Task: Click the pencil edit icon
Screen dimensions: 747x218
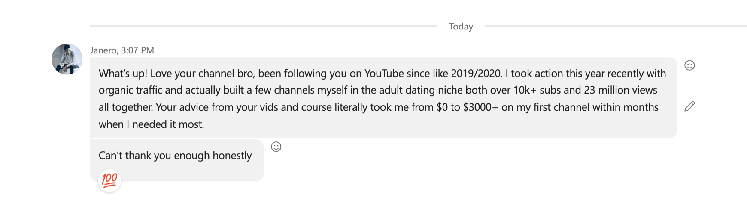Action: click(689, 106)
